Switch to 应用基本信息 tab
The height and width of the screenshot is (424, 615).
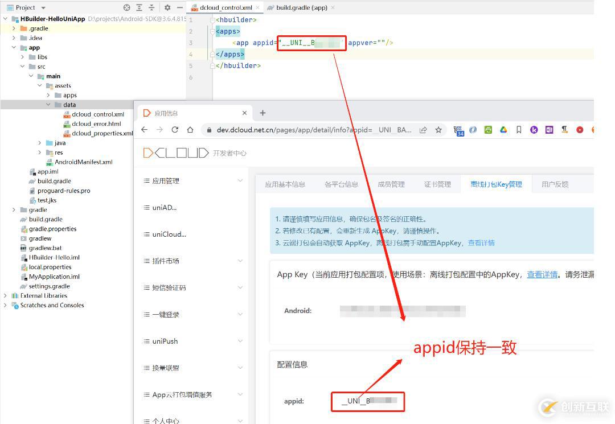click(x=285, y=184)
